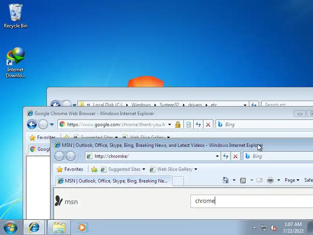Screen dimensions: 313x235
Task: Click the Bing search box in the MSN IE window
Action: pyautogui.click(x=279, y=156)
